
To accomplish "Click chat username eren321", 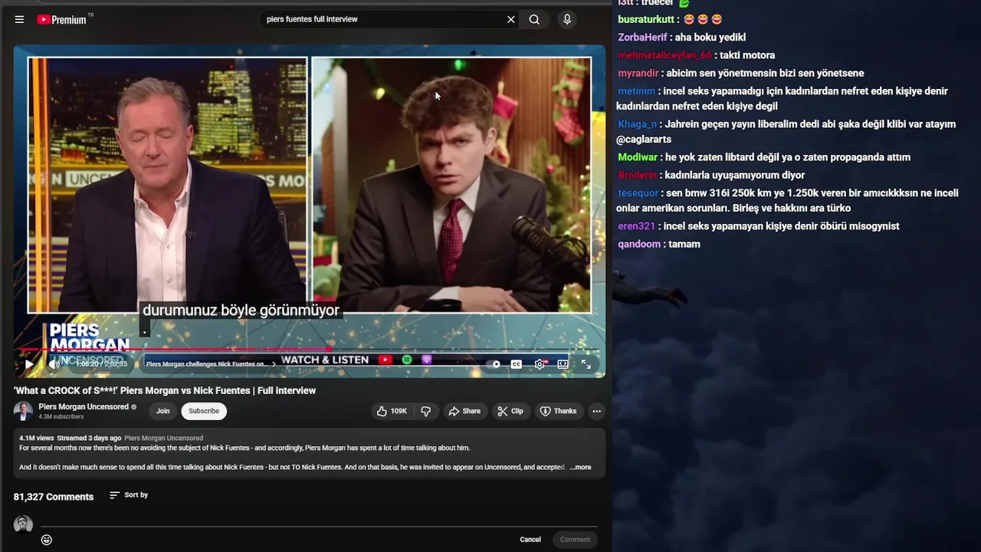I will point(636,226).
